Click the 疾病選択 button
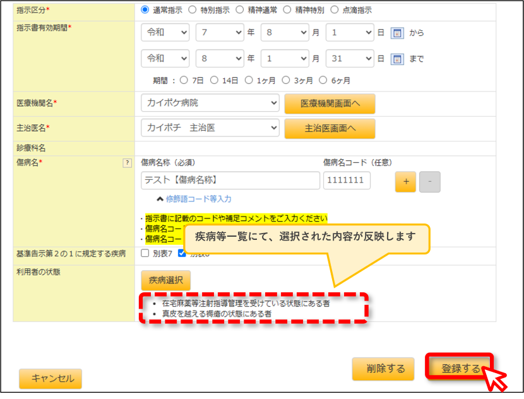524x399 pixels. (x=166, y=280)
